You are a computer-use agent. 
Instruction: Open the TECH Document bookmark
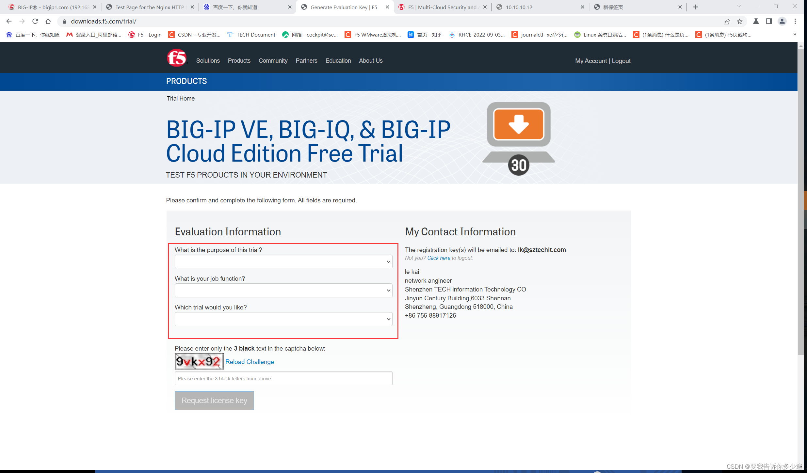point(251,35)
